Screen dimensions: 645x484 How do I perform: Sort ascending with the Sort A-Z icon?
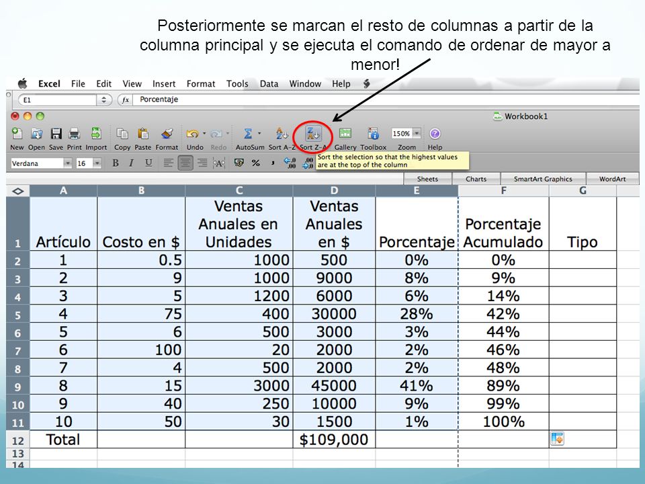pos(282,133)
